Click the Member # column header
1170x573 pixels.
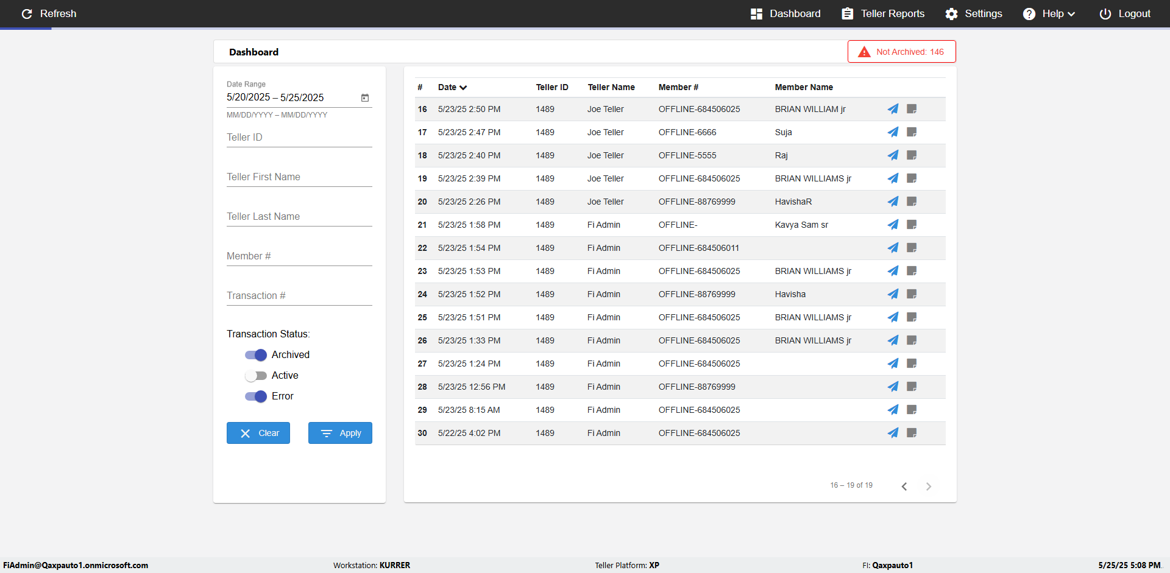(x=678, y=87)
